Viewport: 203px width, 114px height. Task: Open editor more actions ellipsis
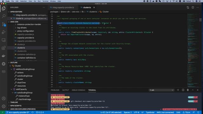tap(198, 8)
